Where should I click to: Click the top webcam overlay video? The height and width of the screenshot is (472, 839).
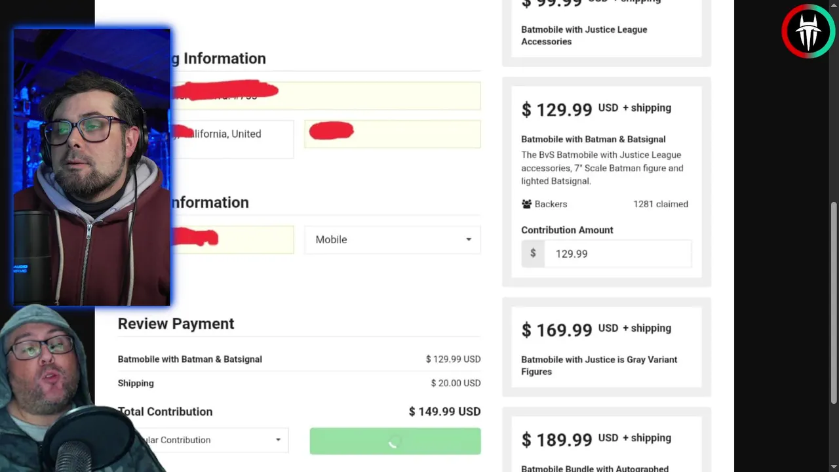(92, 167)
